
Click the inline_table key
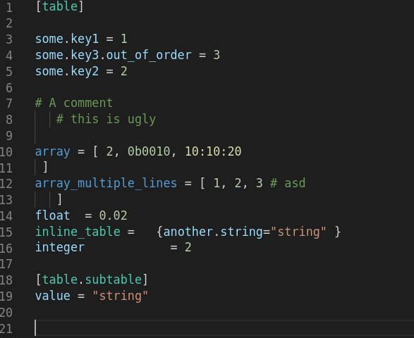click(78, 232)
